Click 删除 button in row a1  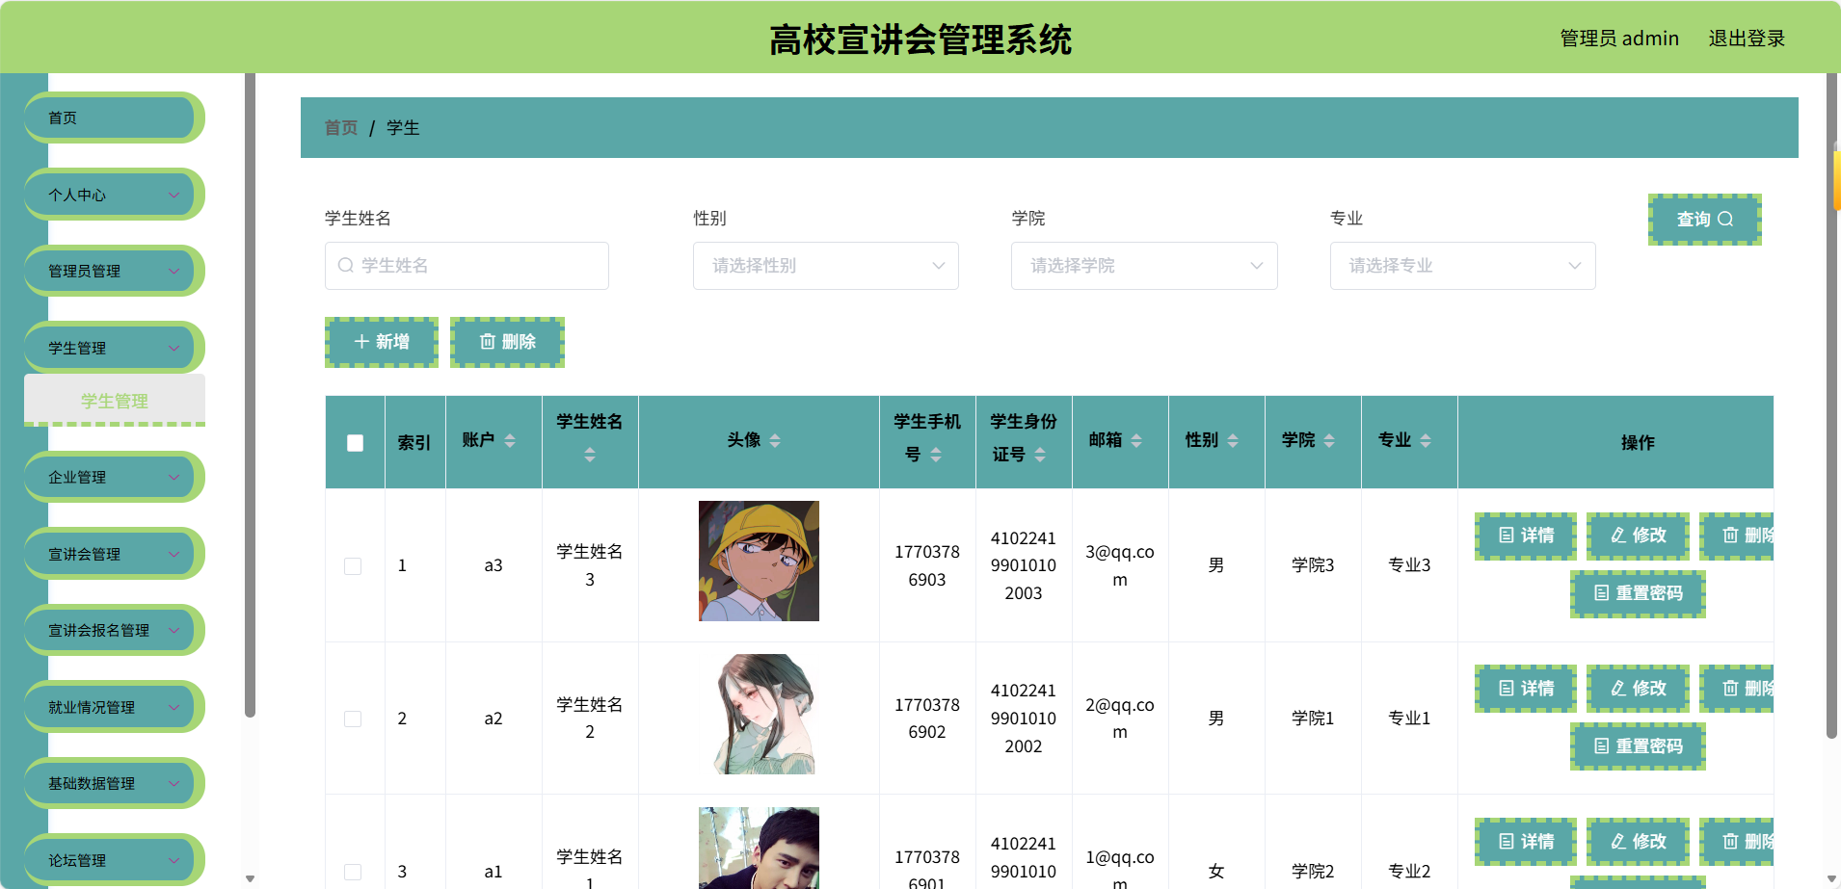coord(1738,842)
